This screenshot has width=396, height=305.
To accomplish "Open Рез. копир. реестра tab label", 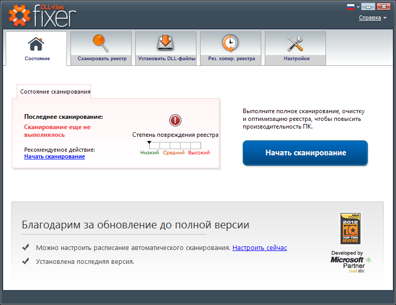I will coord(231,59).
